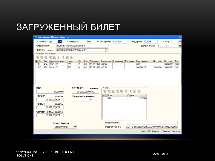The height and width of the screenshot is (161, 215).
Task: Delete fee row icon in Сборы toolbar
Action: pos(118,91)
